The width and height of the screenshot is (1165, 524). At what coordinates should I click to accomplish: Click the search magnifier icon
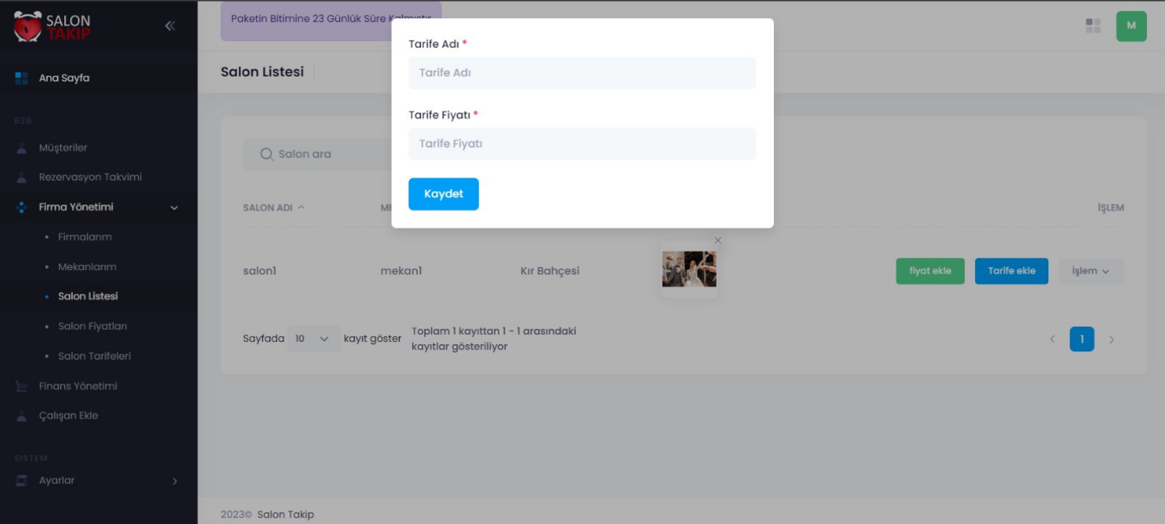[266, 154]
